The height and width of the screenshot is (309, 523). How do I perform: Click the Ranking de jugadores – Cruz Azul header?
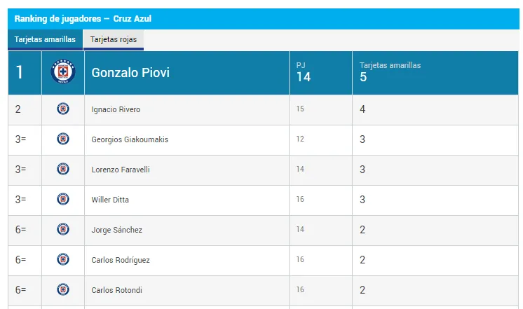[83, 19]
